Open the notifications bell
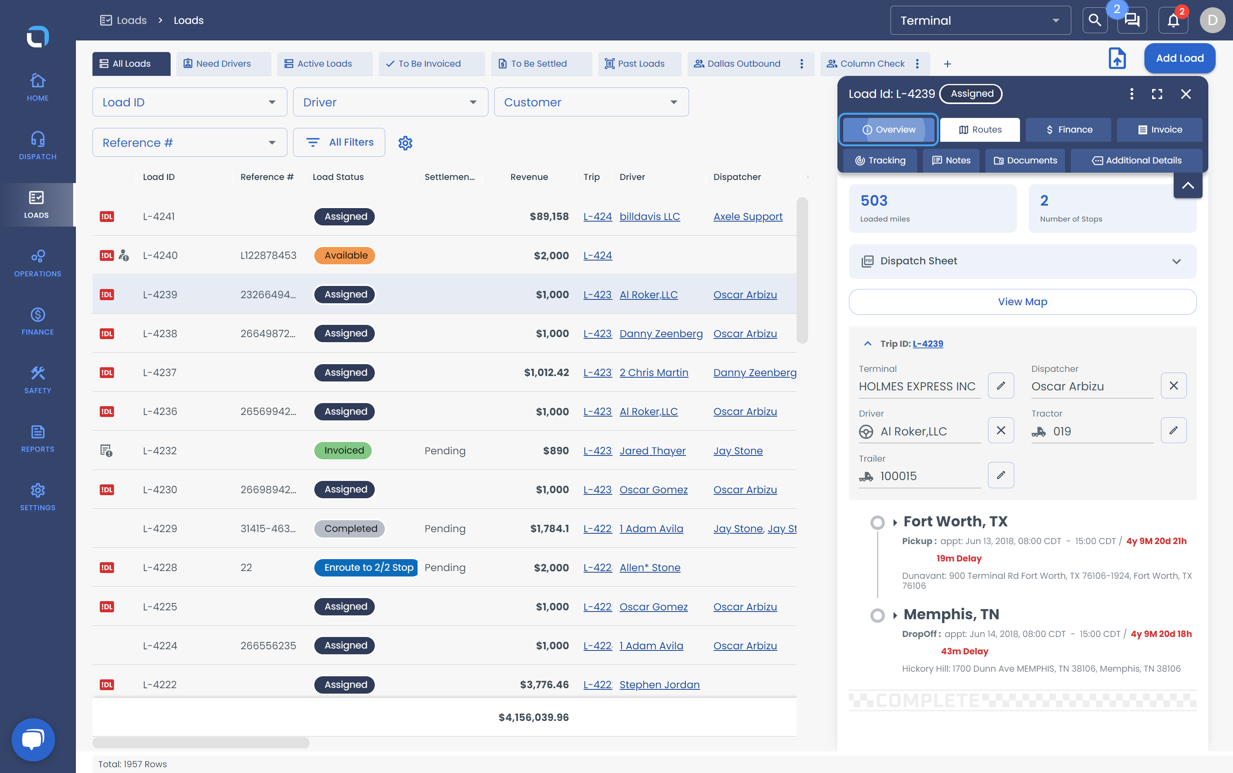Screen dimensions: 1233x773 (x=1173, y=20)
